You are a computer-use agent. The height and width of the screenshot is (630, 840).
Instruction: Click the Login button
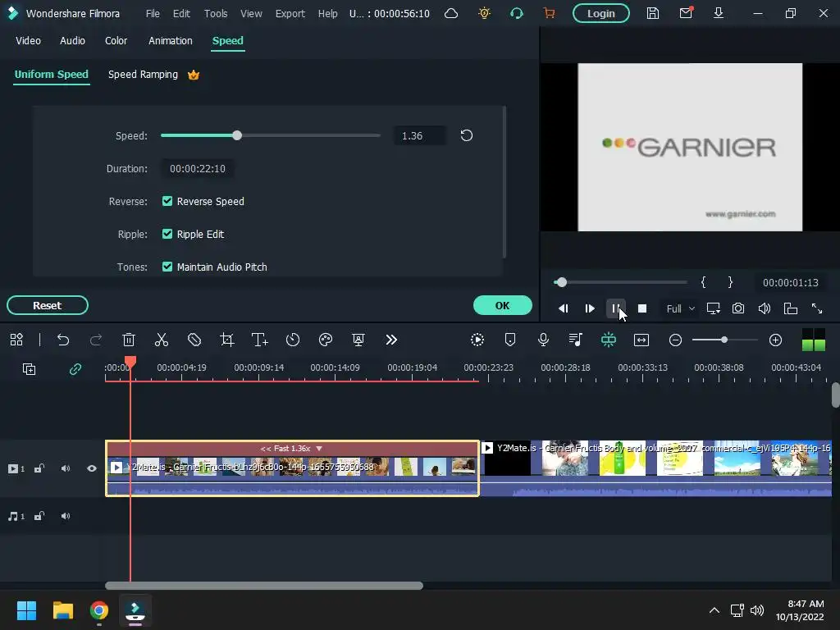[x=600, y=13]
